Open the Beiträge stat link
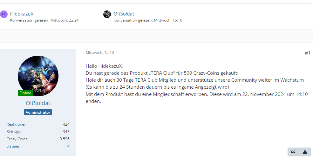Viewport: 313px width, 164px height. [x=14, y=132]
